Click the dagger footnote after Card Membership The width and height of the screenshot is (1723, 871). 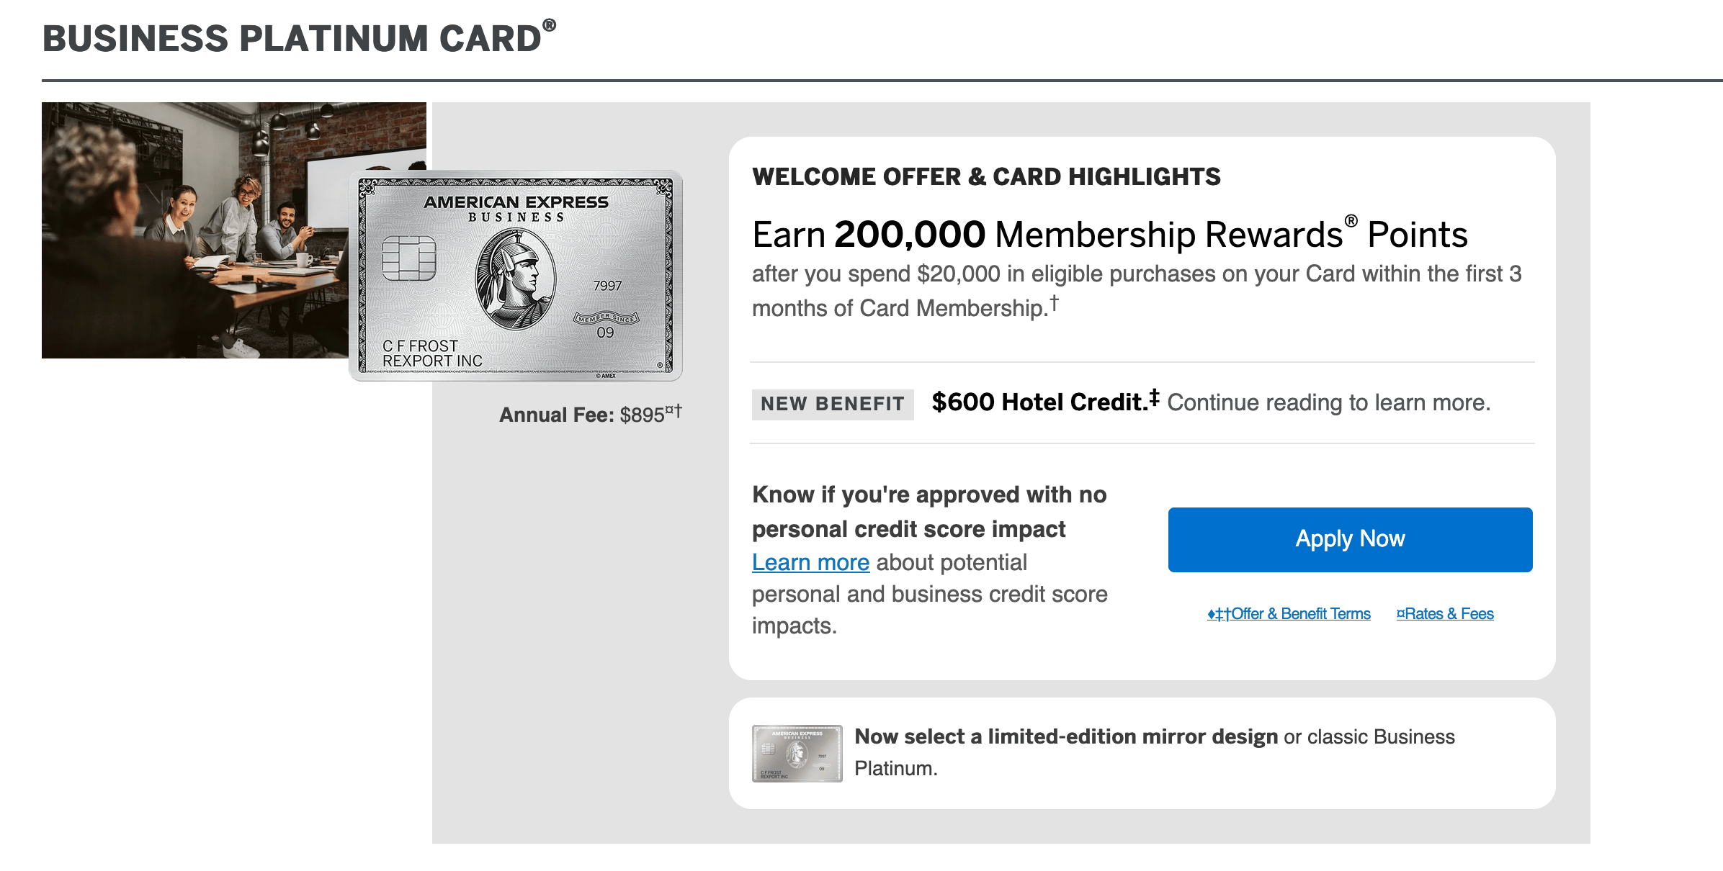coord(1054,303)
